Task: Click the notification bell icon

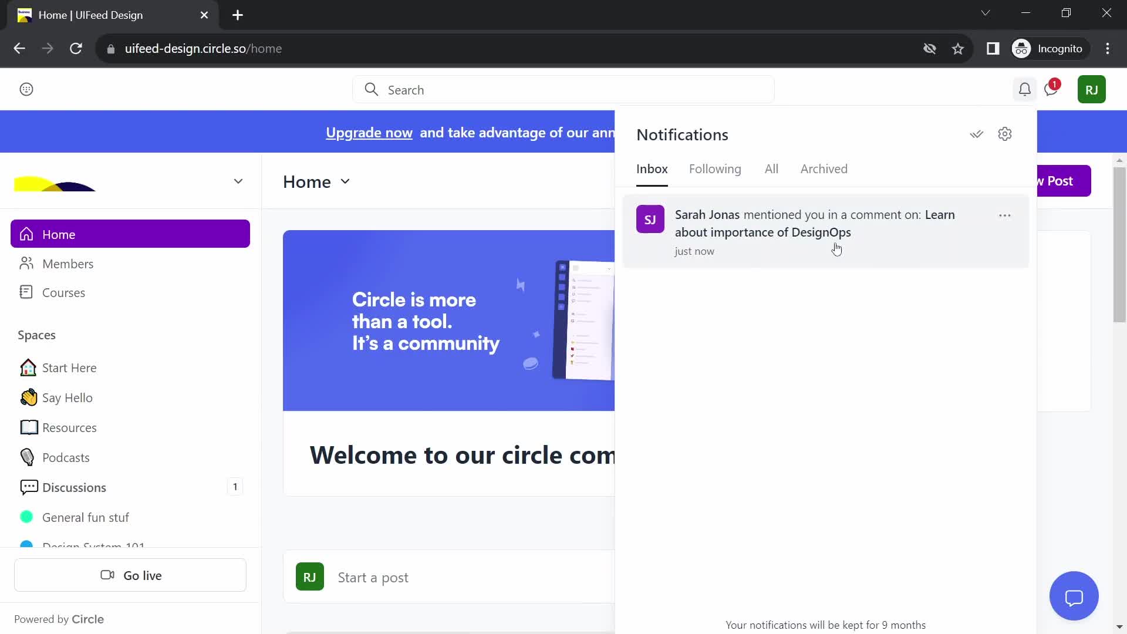Action: 1023,90
